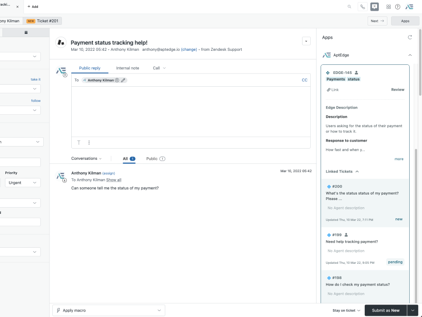Edit recipient with the pencil icon
This screenshot has width=422, height=317.
123,80
